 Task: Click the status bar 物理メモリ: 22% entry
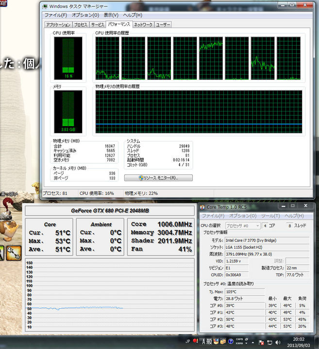(x=141, y=193)
